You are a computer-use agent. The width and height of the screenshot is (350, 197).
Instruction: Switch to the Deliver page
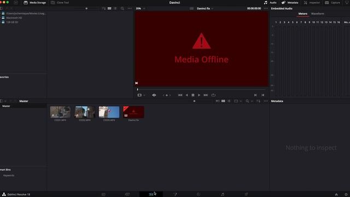pos(246,194)
